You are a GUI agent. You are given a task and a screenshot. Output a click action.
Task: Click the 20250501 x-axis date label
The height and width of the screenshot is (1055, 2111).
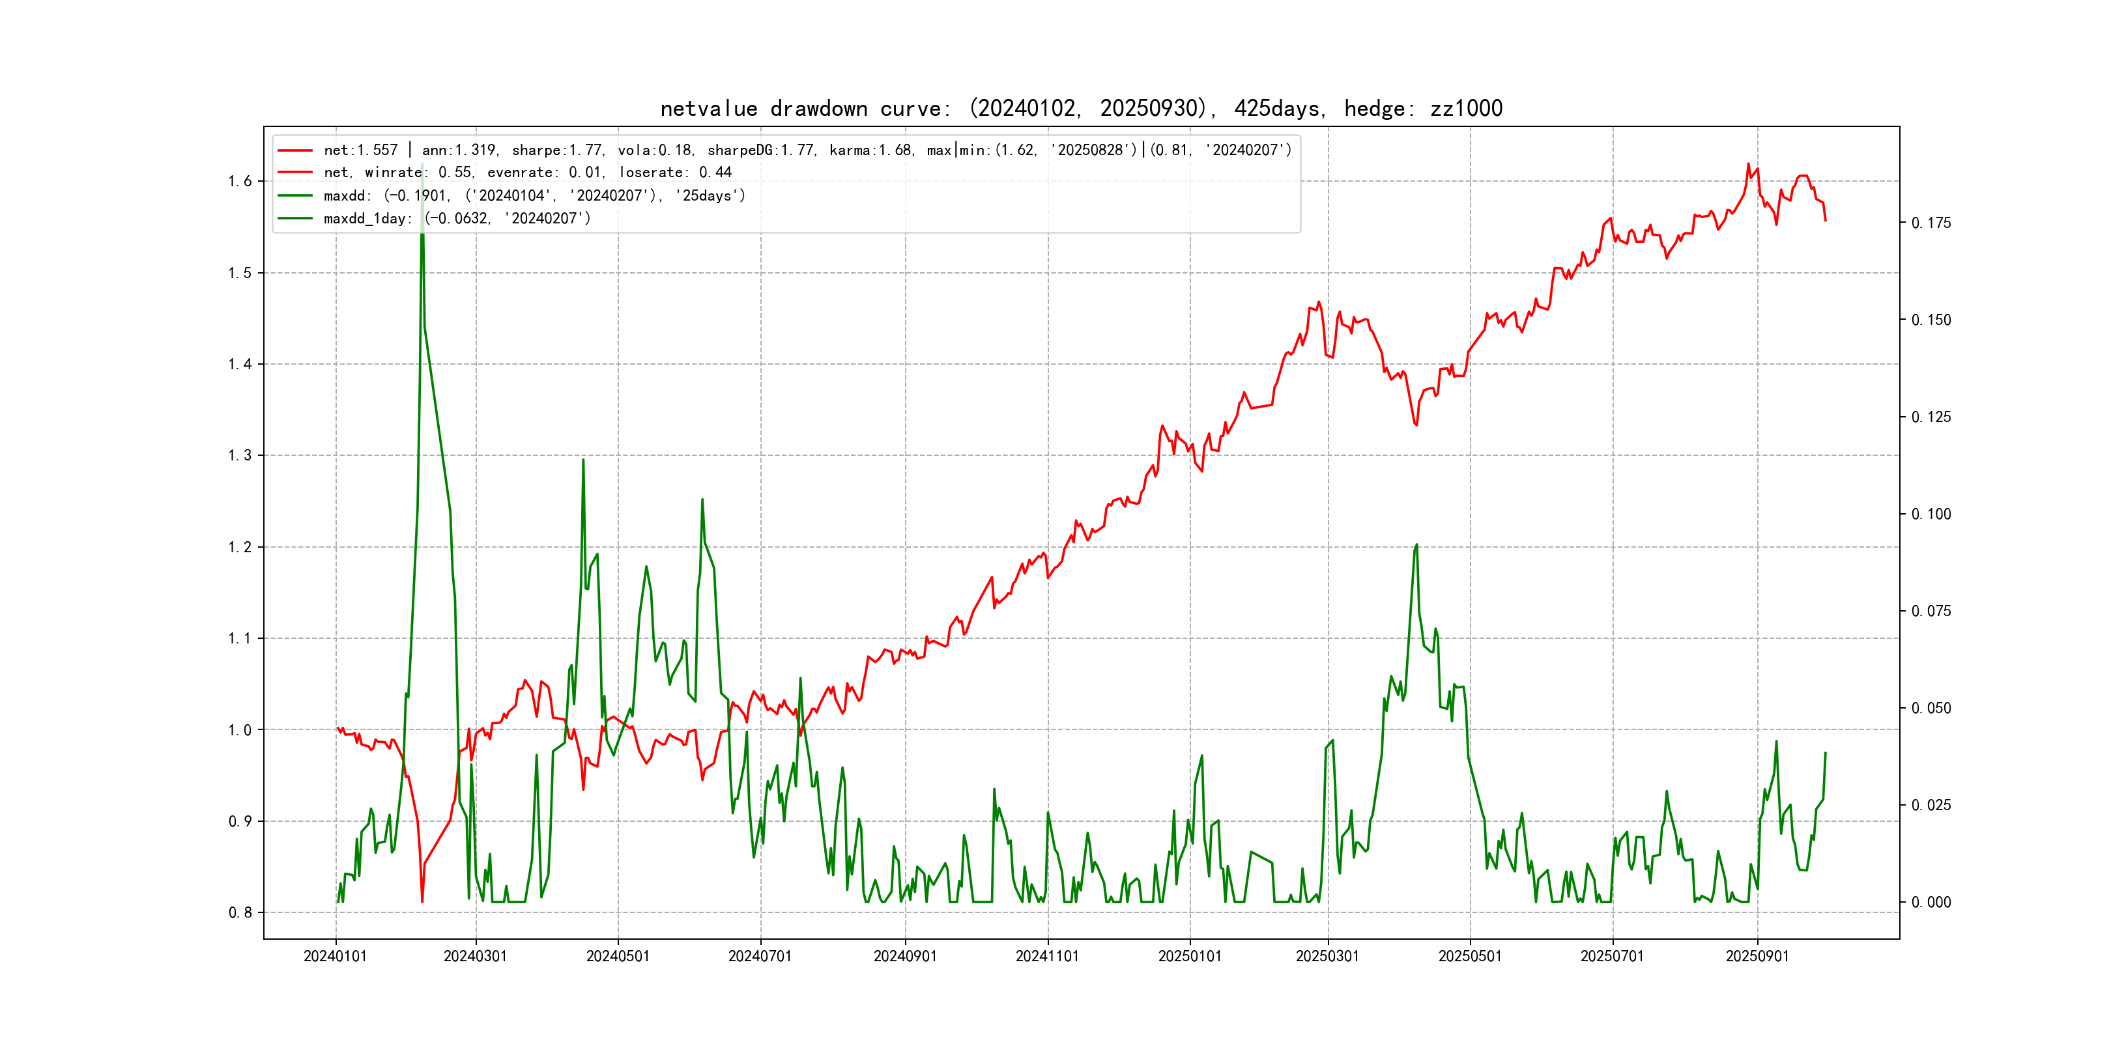(1470, 957)
